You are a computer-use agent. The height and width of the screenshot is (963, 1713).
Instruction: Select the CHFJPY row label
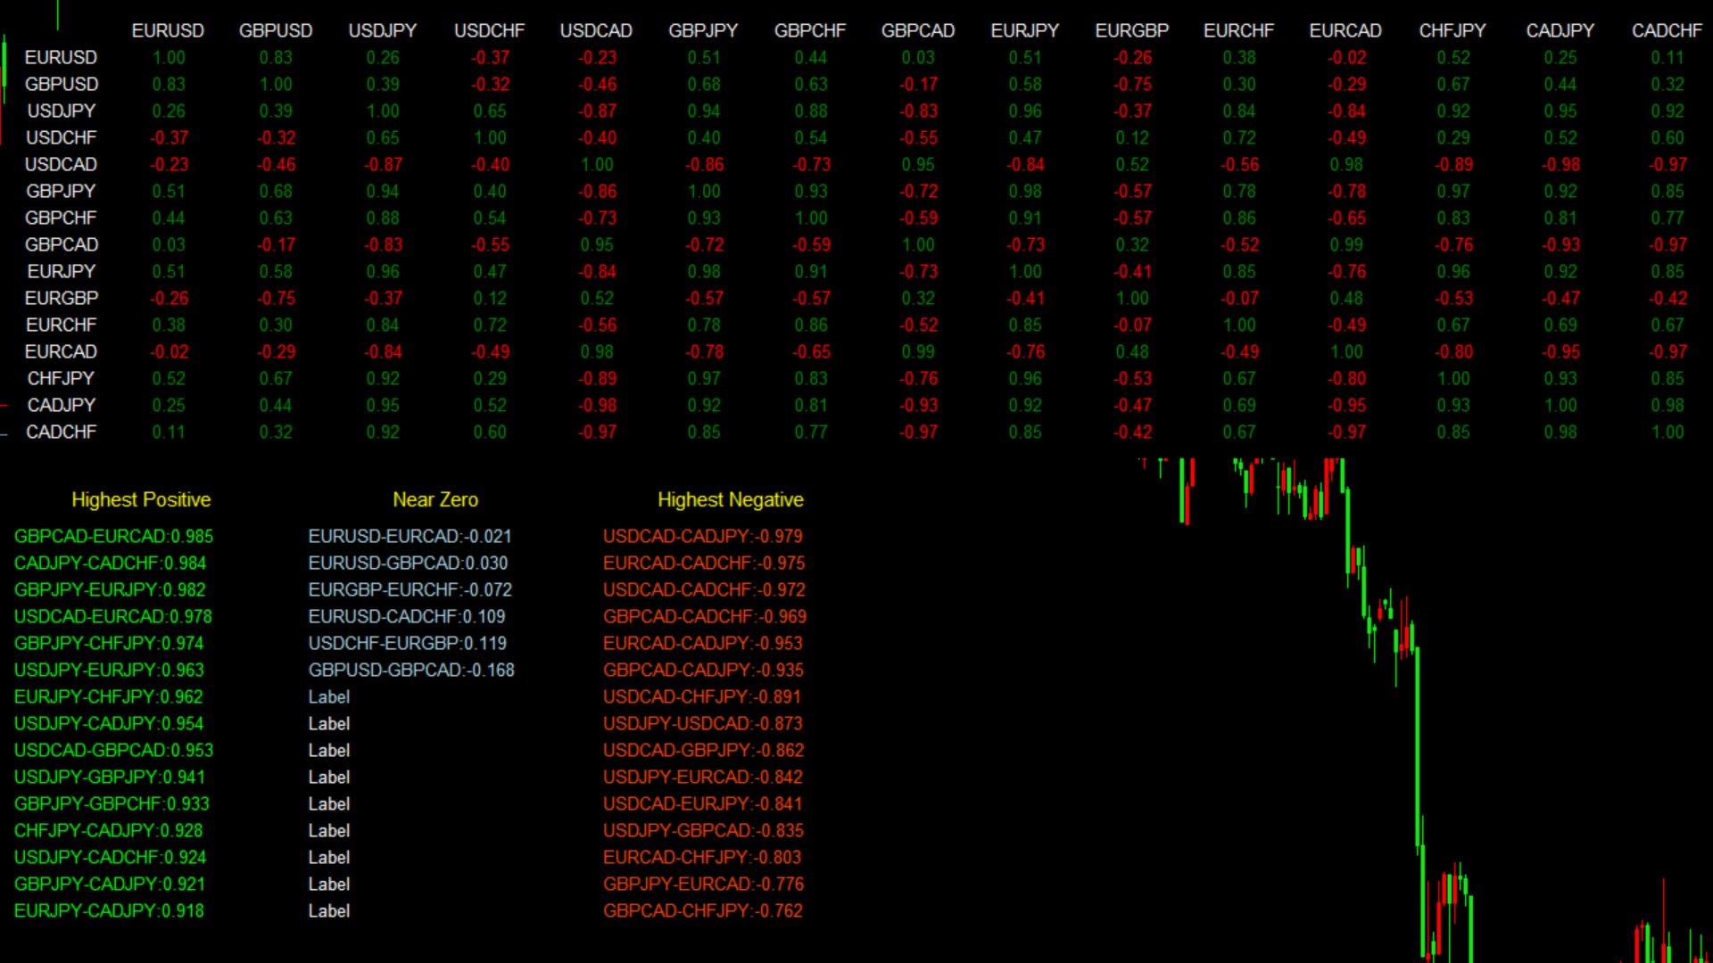pos(61,378)
